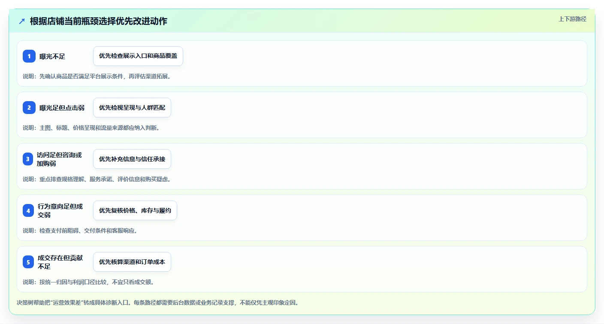Click 优先补充信息与信任承接 button
This screenshot has height=324, width=604.
(x=132, y=159)
